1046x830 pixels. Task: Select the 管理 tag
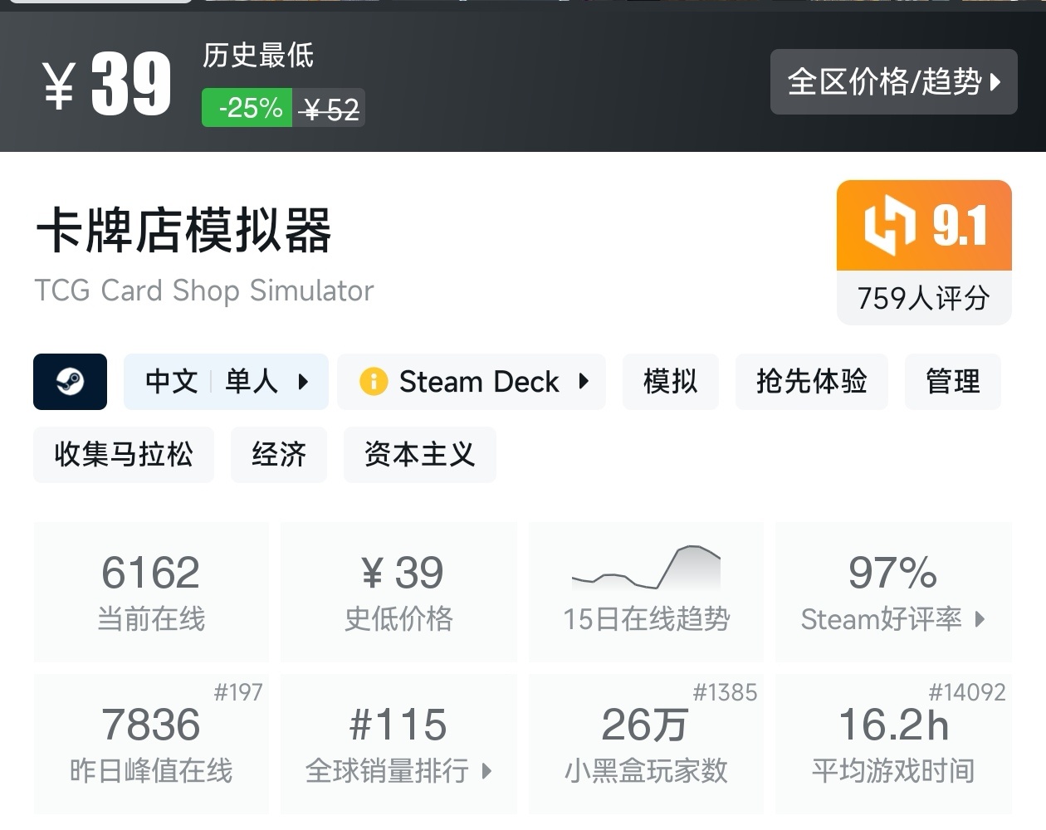(952, 382)
